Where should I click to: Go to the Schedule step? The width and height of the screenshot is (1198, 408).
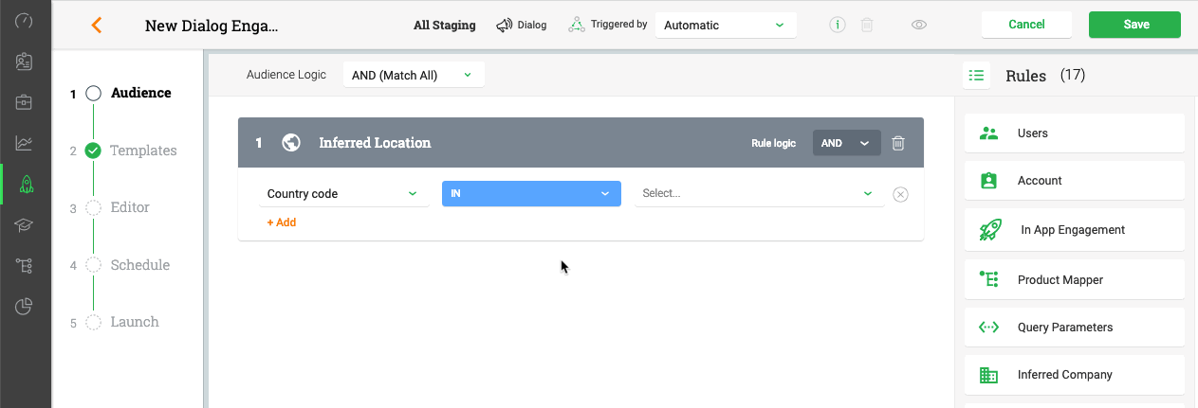pos(139,265)
